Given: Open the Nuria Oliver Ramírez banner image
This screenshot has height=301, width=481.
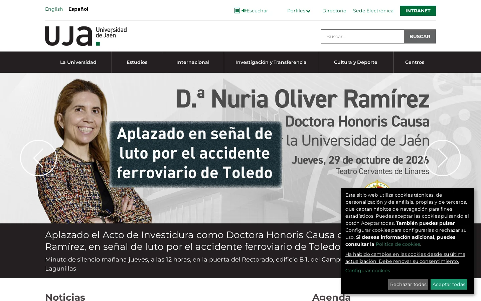Looking at the screenshot, I should 240,148.
